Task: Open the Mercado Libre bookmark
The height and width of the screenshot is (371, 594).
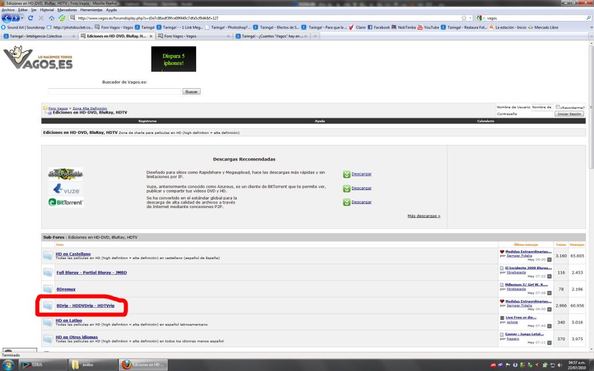Action: [543, 27]
